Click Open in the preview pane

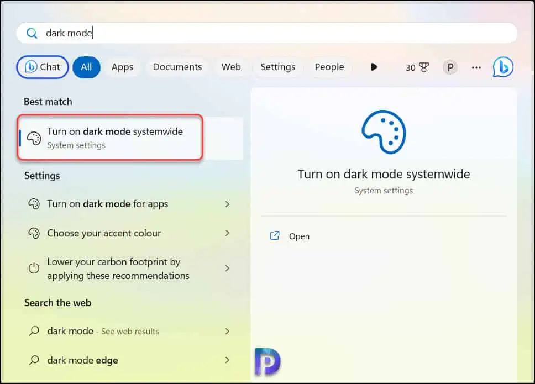[299, 236]
